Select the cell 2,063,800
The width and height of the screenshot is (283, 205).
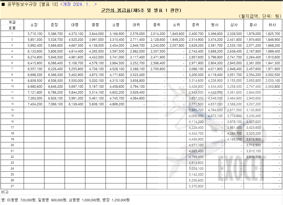[272, 86]
